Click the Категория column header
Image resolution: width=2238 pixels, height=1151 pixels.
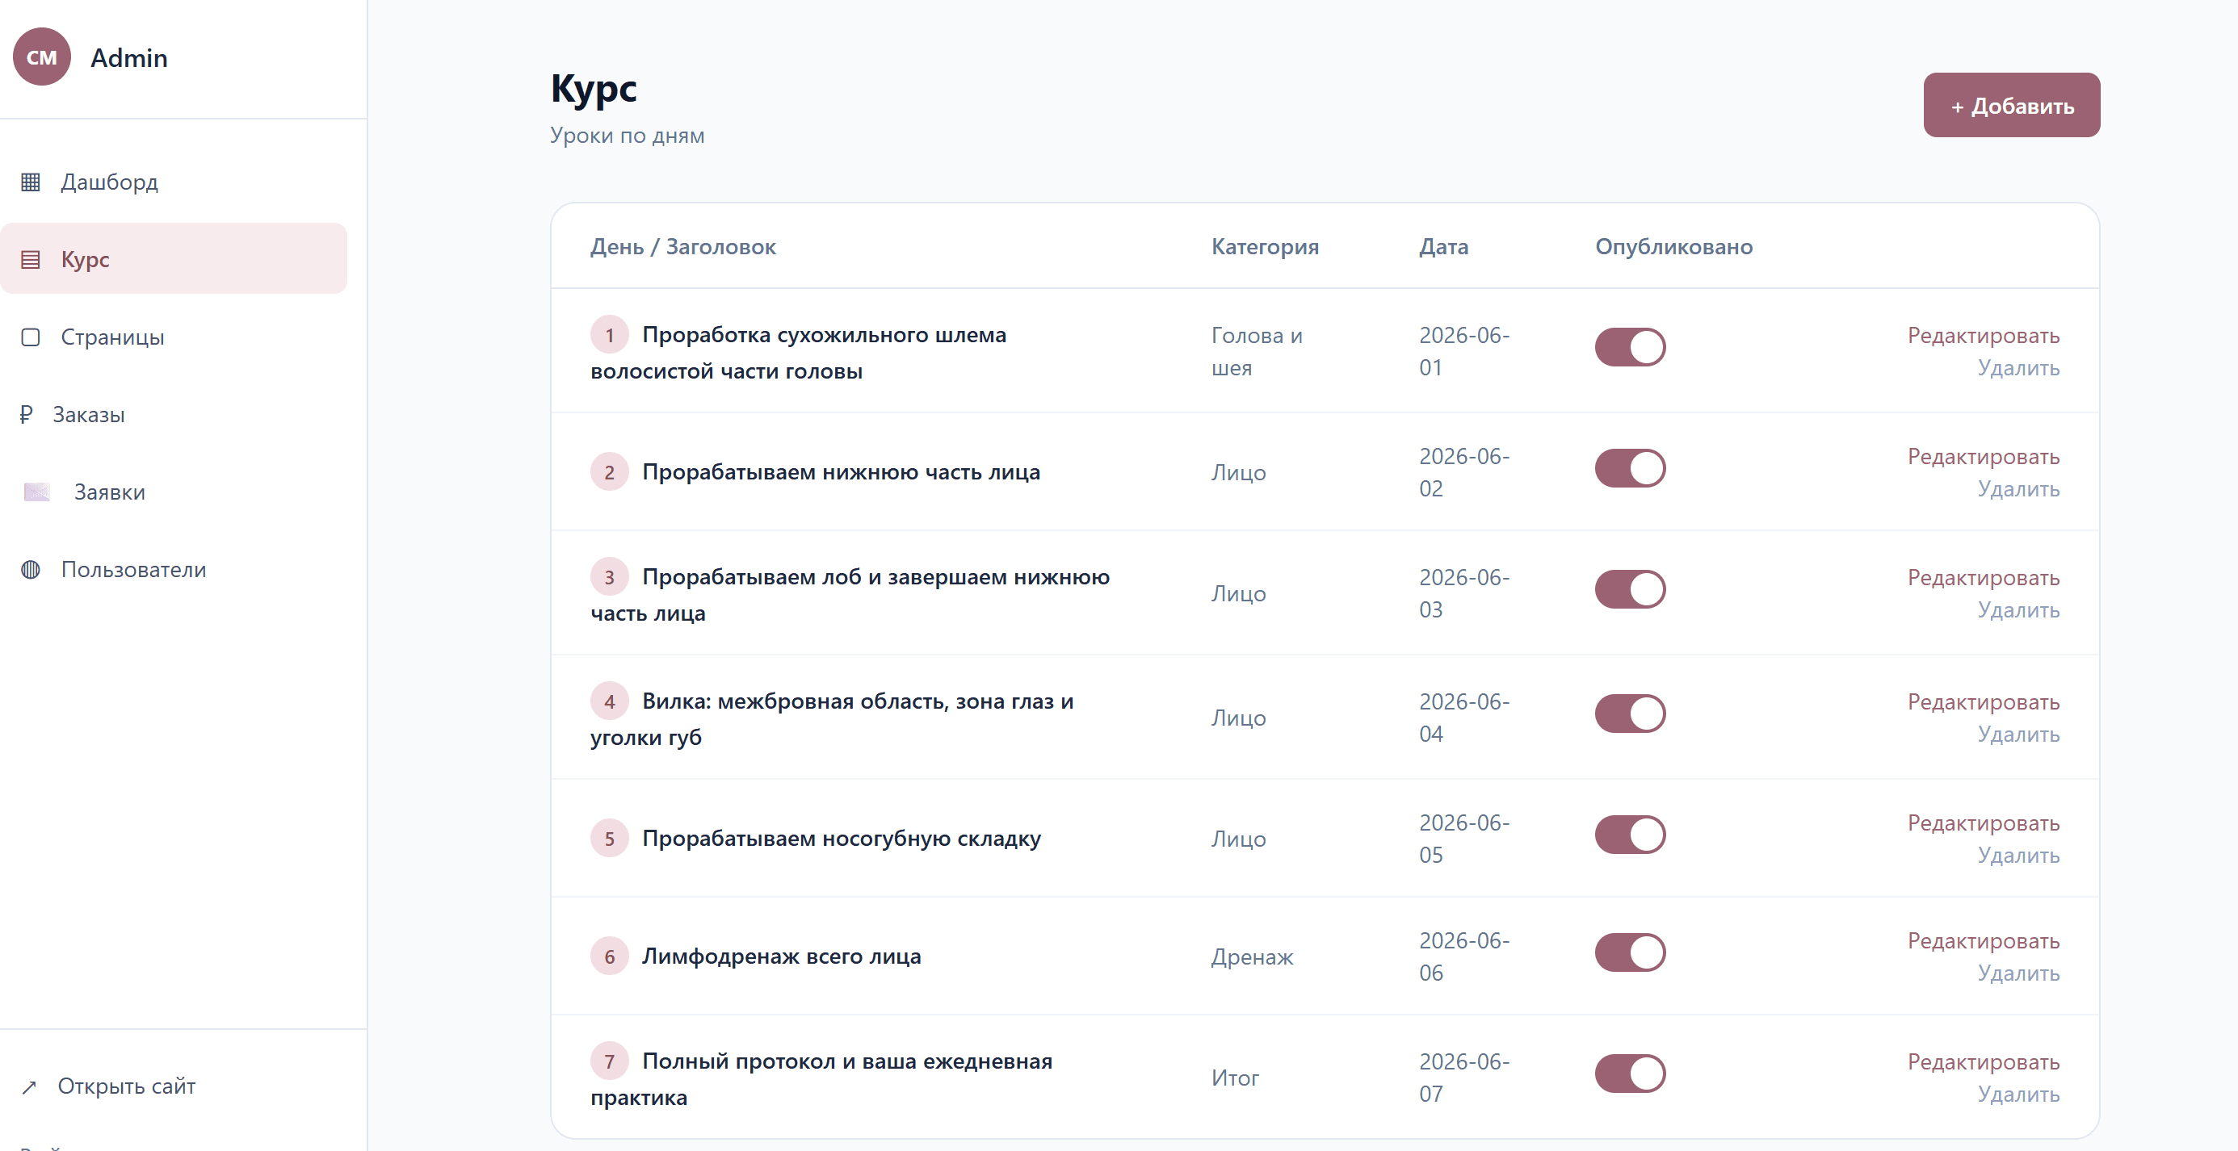click(1265, 247)
